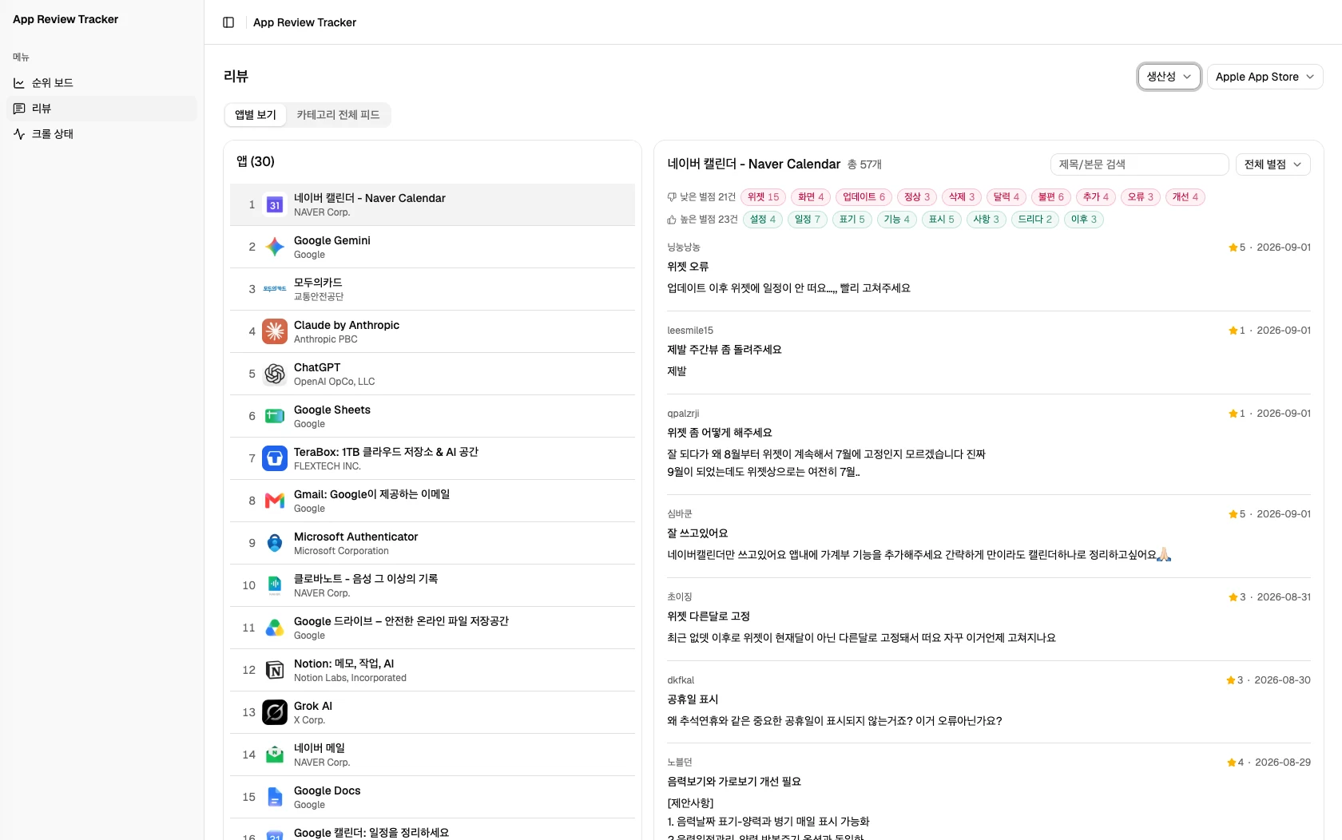Click the 제목/본문 검색 search field

pos(1139,164)
